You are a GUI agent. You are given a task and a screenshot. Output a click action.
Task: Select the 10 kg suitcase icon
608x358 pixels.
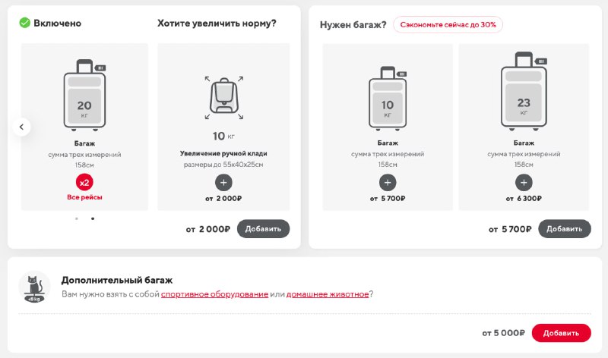click(x=388, y=99)
